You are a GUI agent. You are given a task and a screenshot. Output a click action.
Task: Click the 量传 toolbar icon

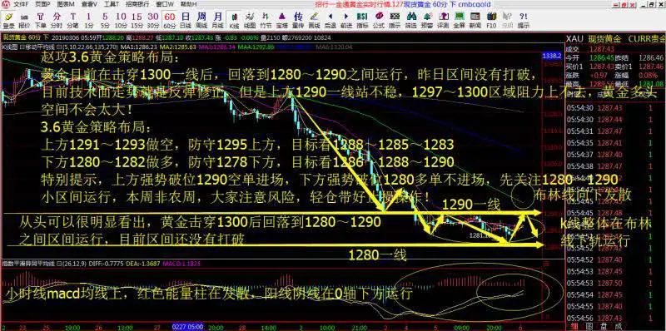(x=298, y=19)
